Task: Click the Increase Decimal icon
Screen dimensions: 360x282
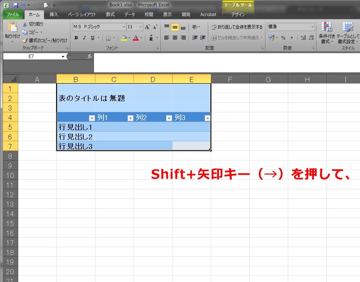Action: [x=303, y=37]
